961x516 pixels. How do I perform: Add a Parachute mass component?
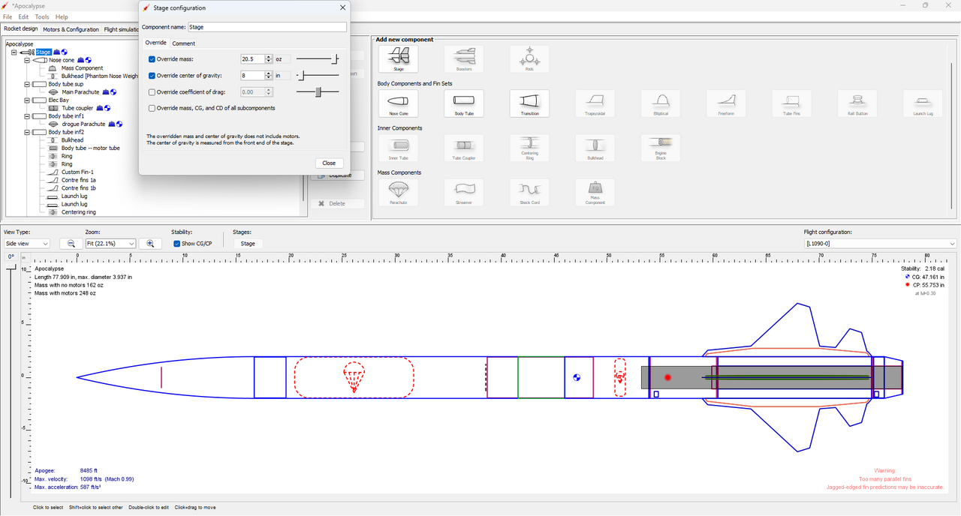pyautogui.click(x=399, y=193)
